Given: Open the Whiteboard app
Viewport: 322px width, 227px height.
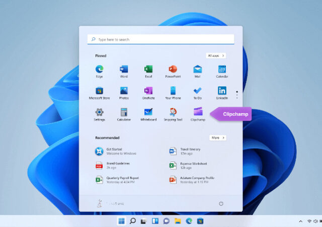Looking at the screenshot, I should [148, 112].
